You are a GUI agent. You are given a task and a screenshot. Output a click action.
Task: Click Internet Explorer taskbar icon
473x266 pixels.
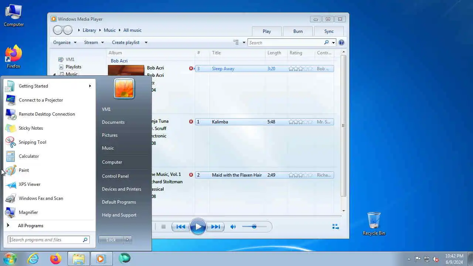(33, 259)
